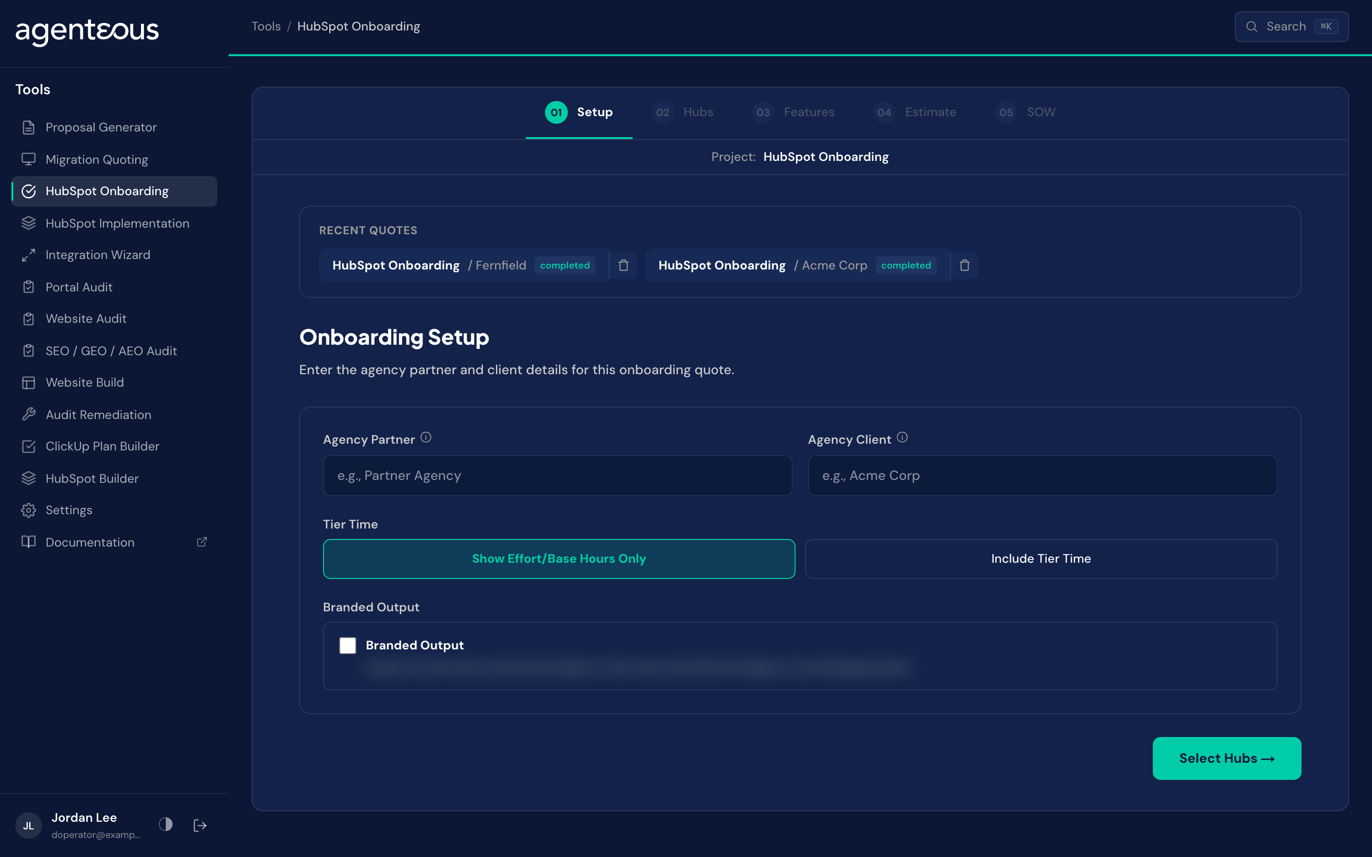The height and width of the screenshot is (857, 1372).
Task: Show Agency Client info tooltip icon
Action: click(x=902, y=438)
